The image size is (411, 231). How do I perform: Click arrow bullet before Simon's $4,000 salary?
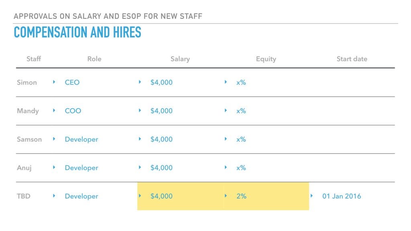pyautogui.click(x=140, y=82)
